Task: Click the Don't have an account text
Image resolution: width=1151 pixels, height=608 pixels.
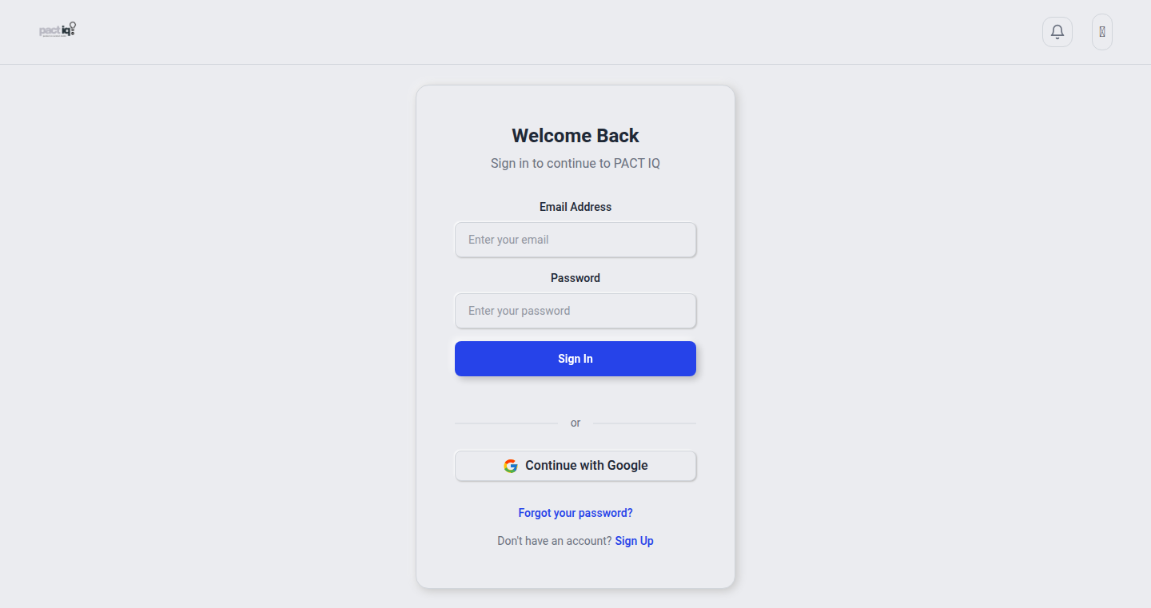Action: coord(555,541)
